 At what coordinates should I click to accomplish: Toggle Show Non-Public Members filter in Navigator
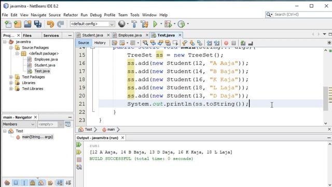tap(33, 182)
